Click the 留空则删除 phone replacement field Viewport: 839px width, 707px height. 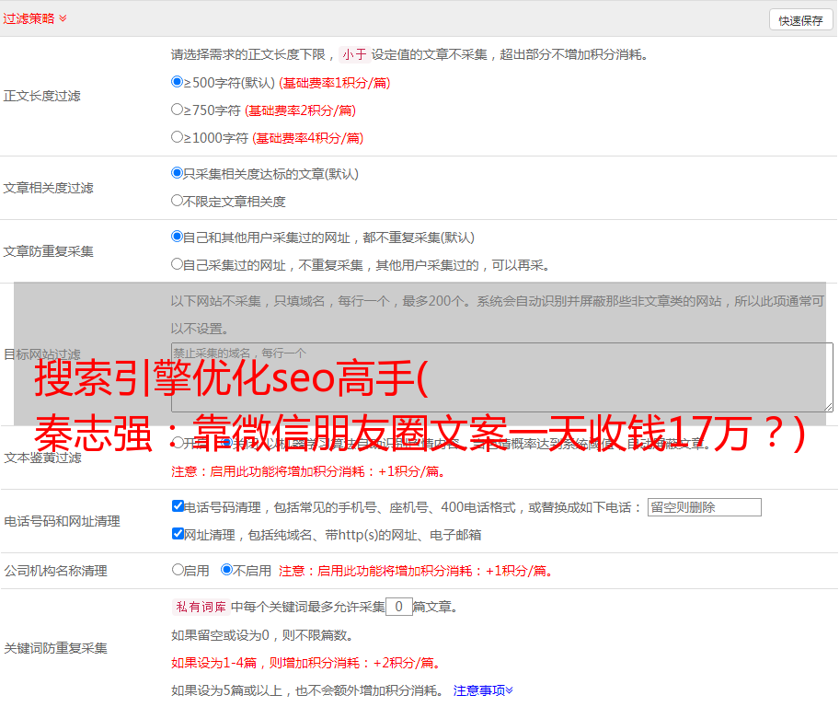(x=704, y=507)
